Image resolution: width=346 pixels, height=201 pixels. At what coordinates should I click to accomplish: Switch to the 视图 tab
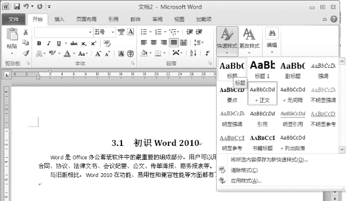pyautogui.click(x=179, y=19)
